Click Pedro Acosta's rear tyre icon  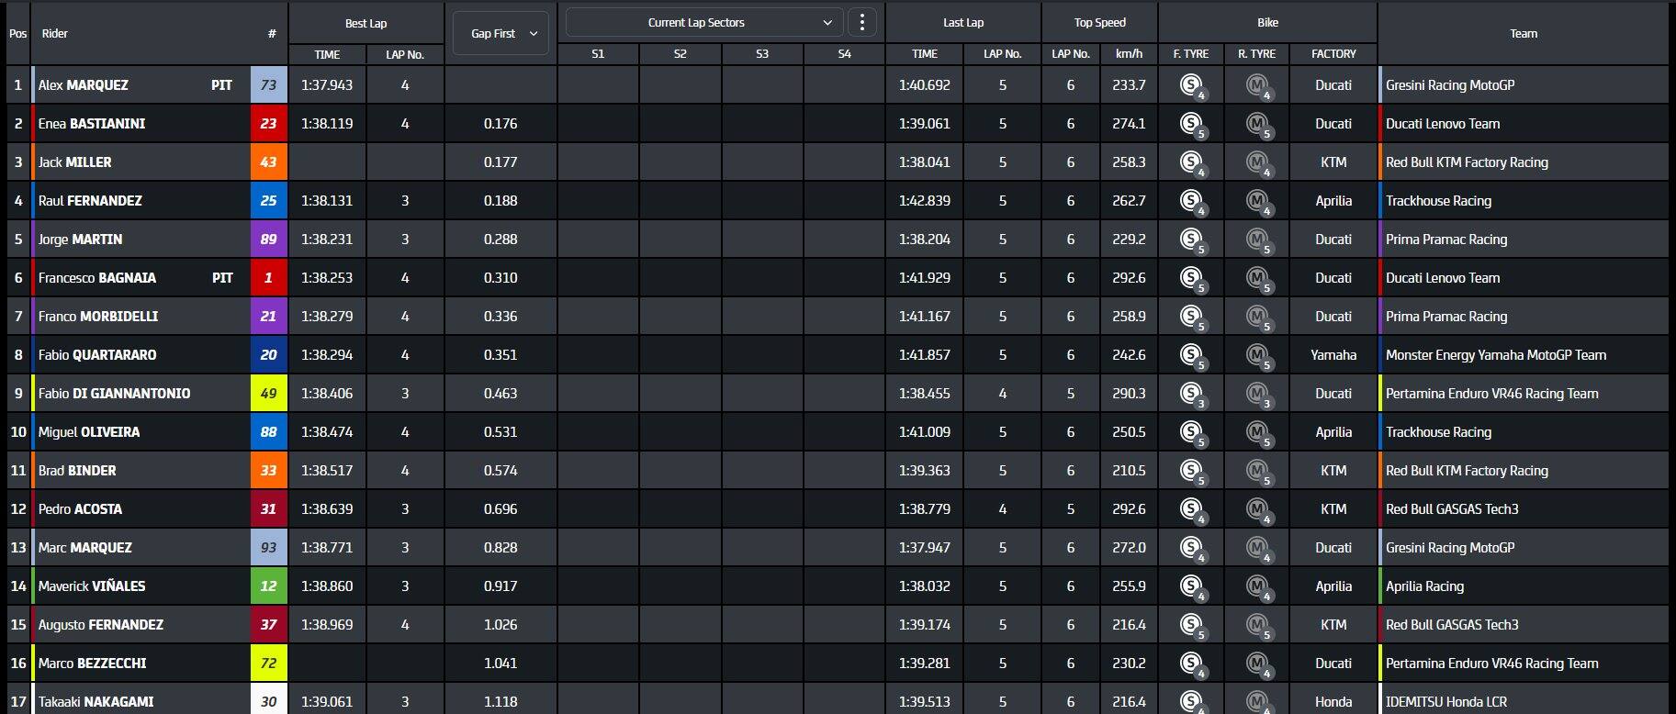click(x=1256, y=509)
